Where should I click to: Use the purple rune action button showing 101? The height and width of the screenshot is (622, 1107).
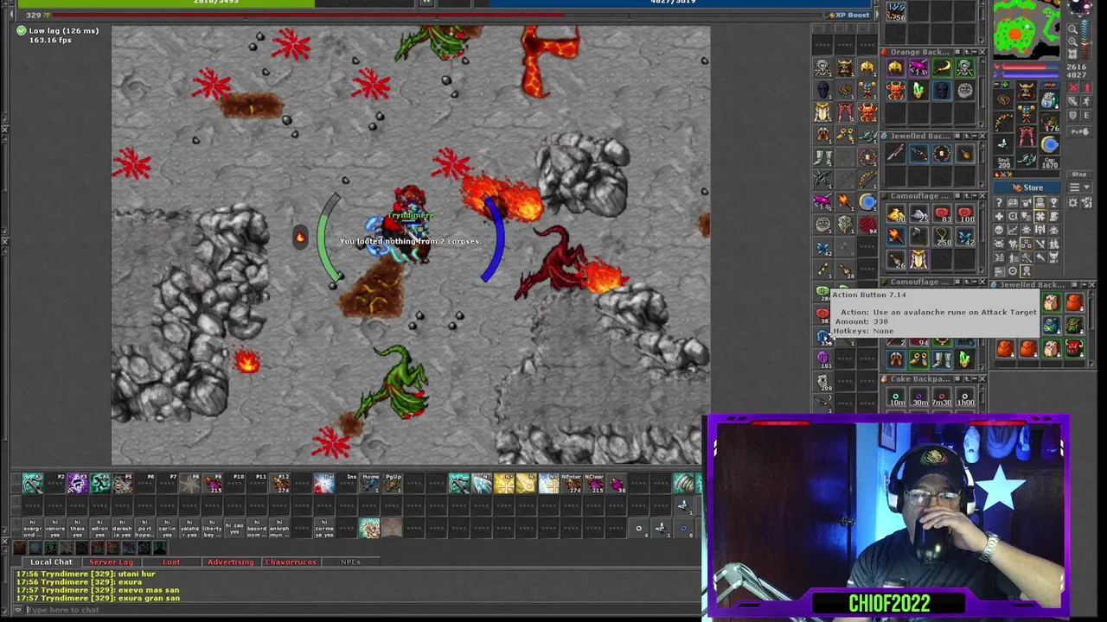(x=823, y=359)
